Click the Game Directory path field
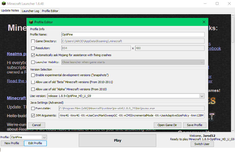The height and width of the screenshot is (152, 235). [133, 41]
